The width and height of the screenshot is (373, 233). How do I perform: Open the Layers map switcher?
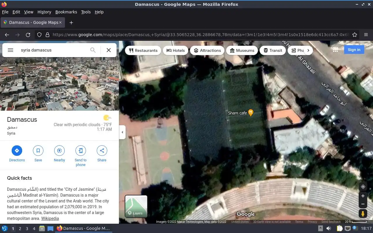(136, 206)
